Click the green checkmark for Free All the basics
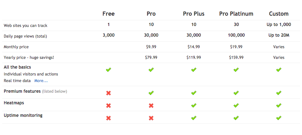Screen dimensions: 302x135 (x=109, y=70)
